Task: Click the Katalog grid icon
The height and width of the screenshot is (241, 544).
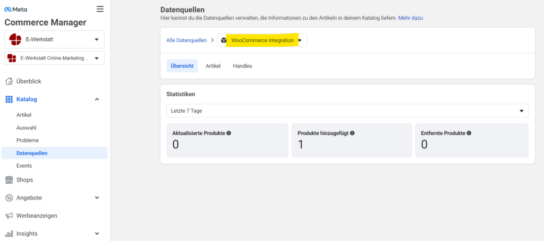Action: click(10, 99)
